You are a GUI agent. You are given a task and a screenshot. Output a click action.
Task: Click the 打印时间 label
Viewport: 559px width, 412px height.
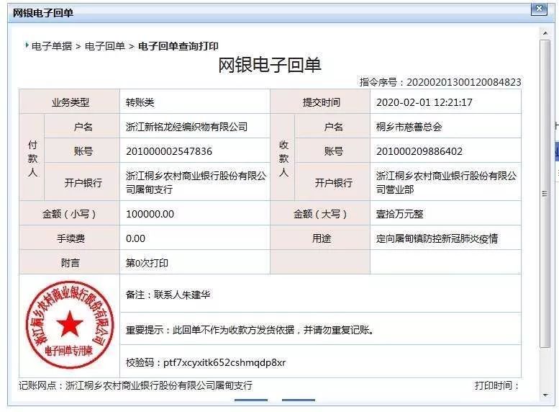(496, 385)
